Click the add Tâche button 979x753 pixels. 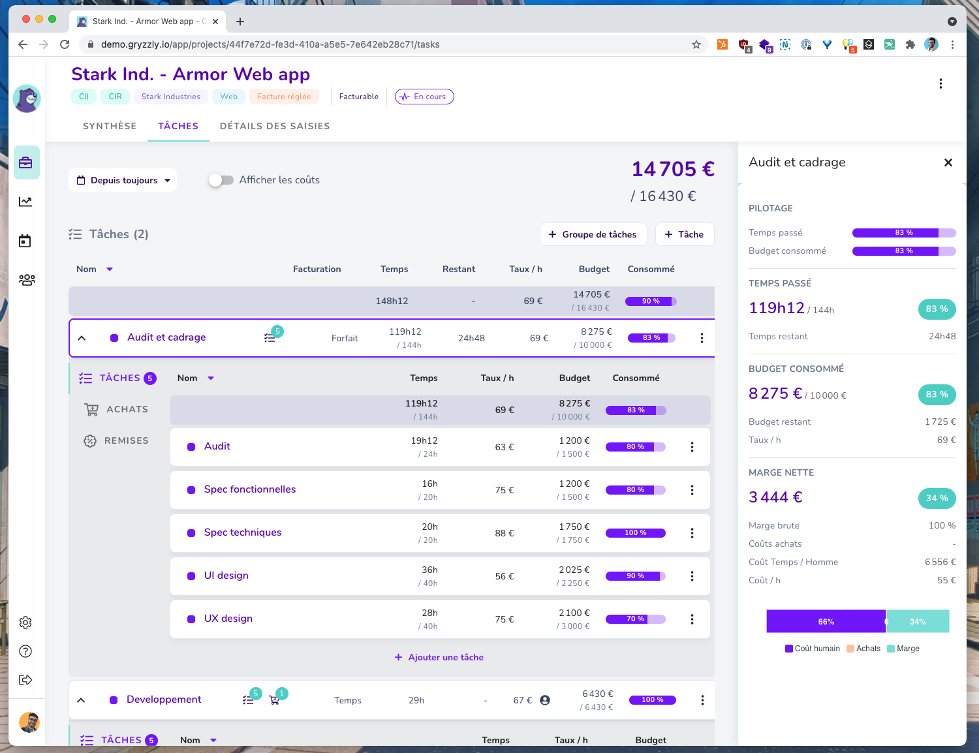[x=685, y=234]
